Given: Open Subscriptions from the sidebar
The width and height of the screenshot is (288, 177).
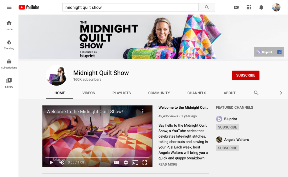Looking at the screenshot, I should point(9,64).
